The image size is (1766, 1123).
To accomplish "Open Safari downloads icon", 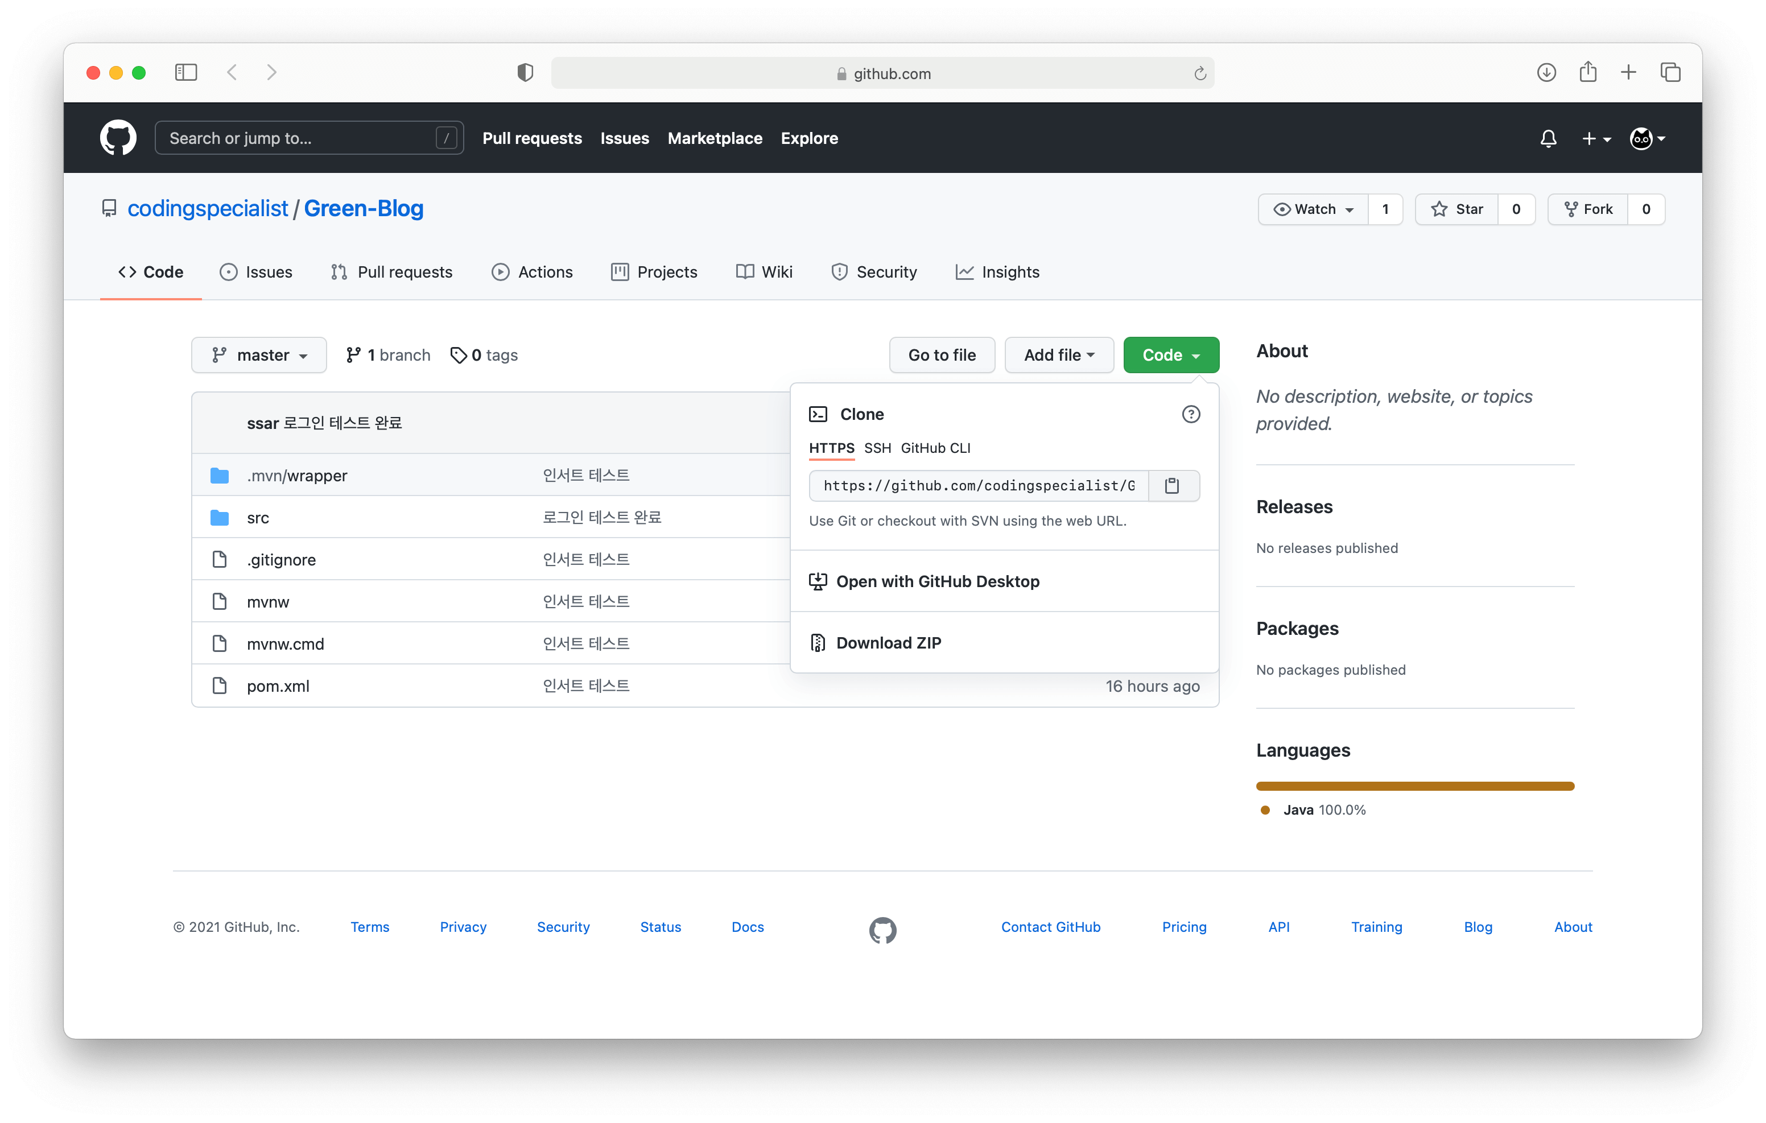I will click(1547, 73).
